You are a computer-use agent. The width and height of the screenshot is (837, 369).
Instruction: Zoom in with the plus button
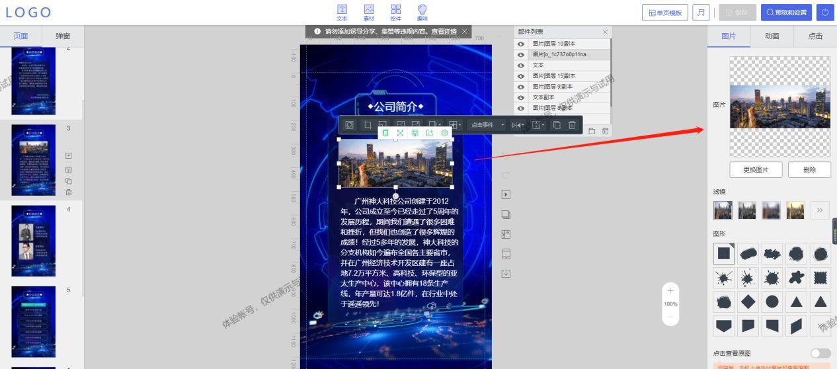click(x=670, y=291)
